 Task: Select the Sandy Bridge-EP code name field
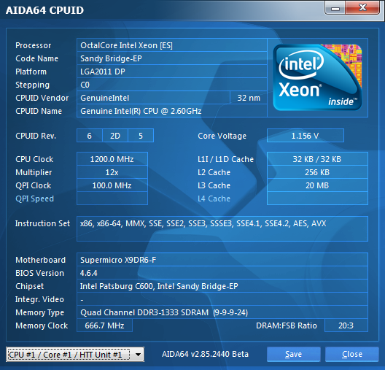(172, 58)
